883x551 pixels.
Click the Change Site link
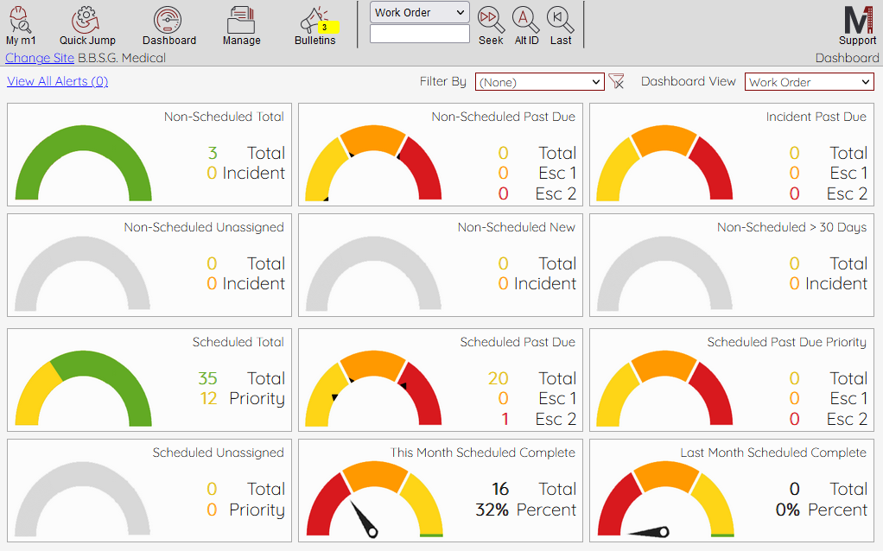(x=40, y=58)
